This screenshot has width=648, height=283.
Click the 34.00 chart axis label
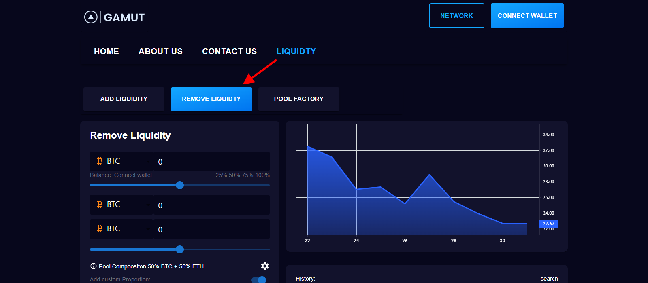[548, 135]
